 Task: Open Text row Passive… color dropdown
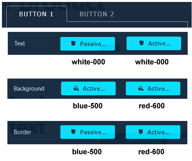click(x=88, y=44)
